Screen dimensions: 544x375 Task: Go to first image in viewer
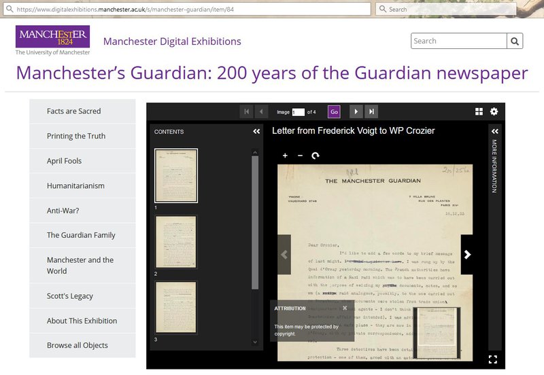(246, 111)
